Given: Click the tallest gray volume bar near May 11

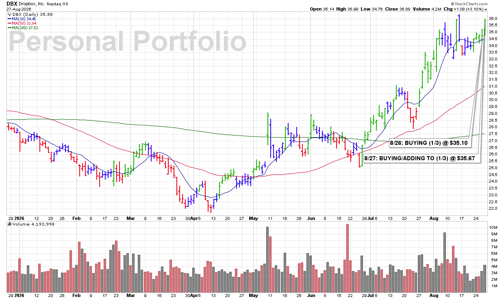Looking at the screenshot, I should tap(267, 260).
